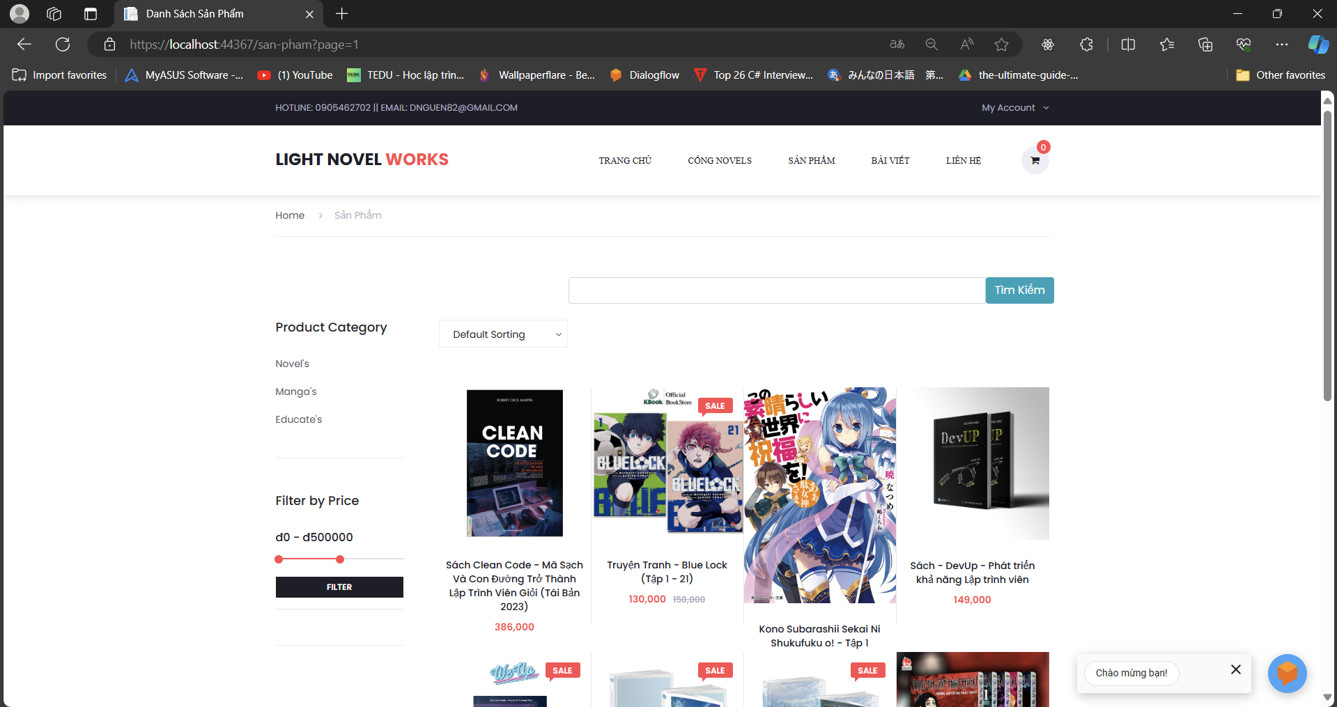Open SẢN PHẨM menu item
This screenshot has width=1337, height=707.
(812, 161)
